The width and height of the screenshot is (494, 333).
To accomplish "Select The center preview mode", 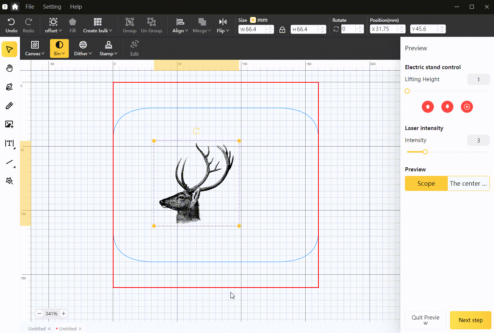I will point(468,183).
